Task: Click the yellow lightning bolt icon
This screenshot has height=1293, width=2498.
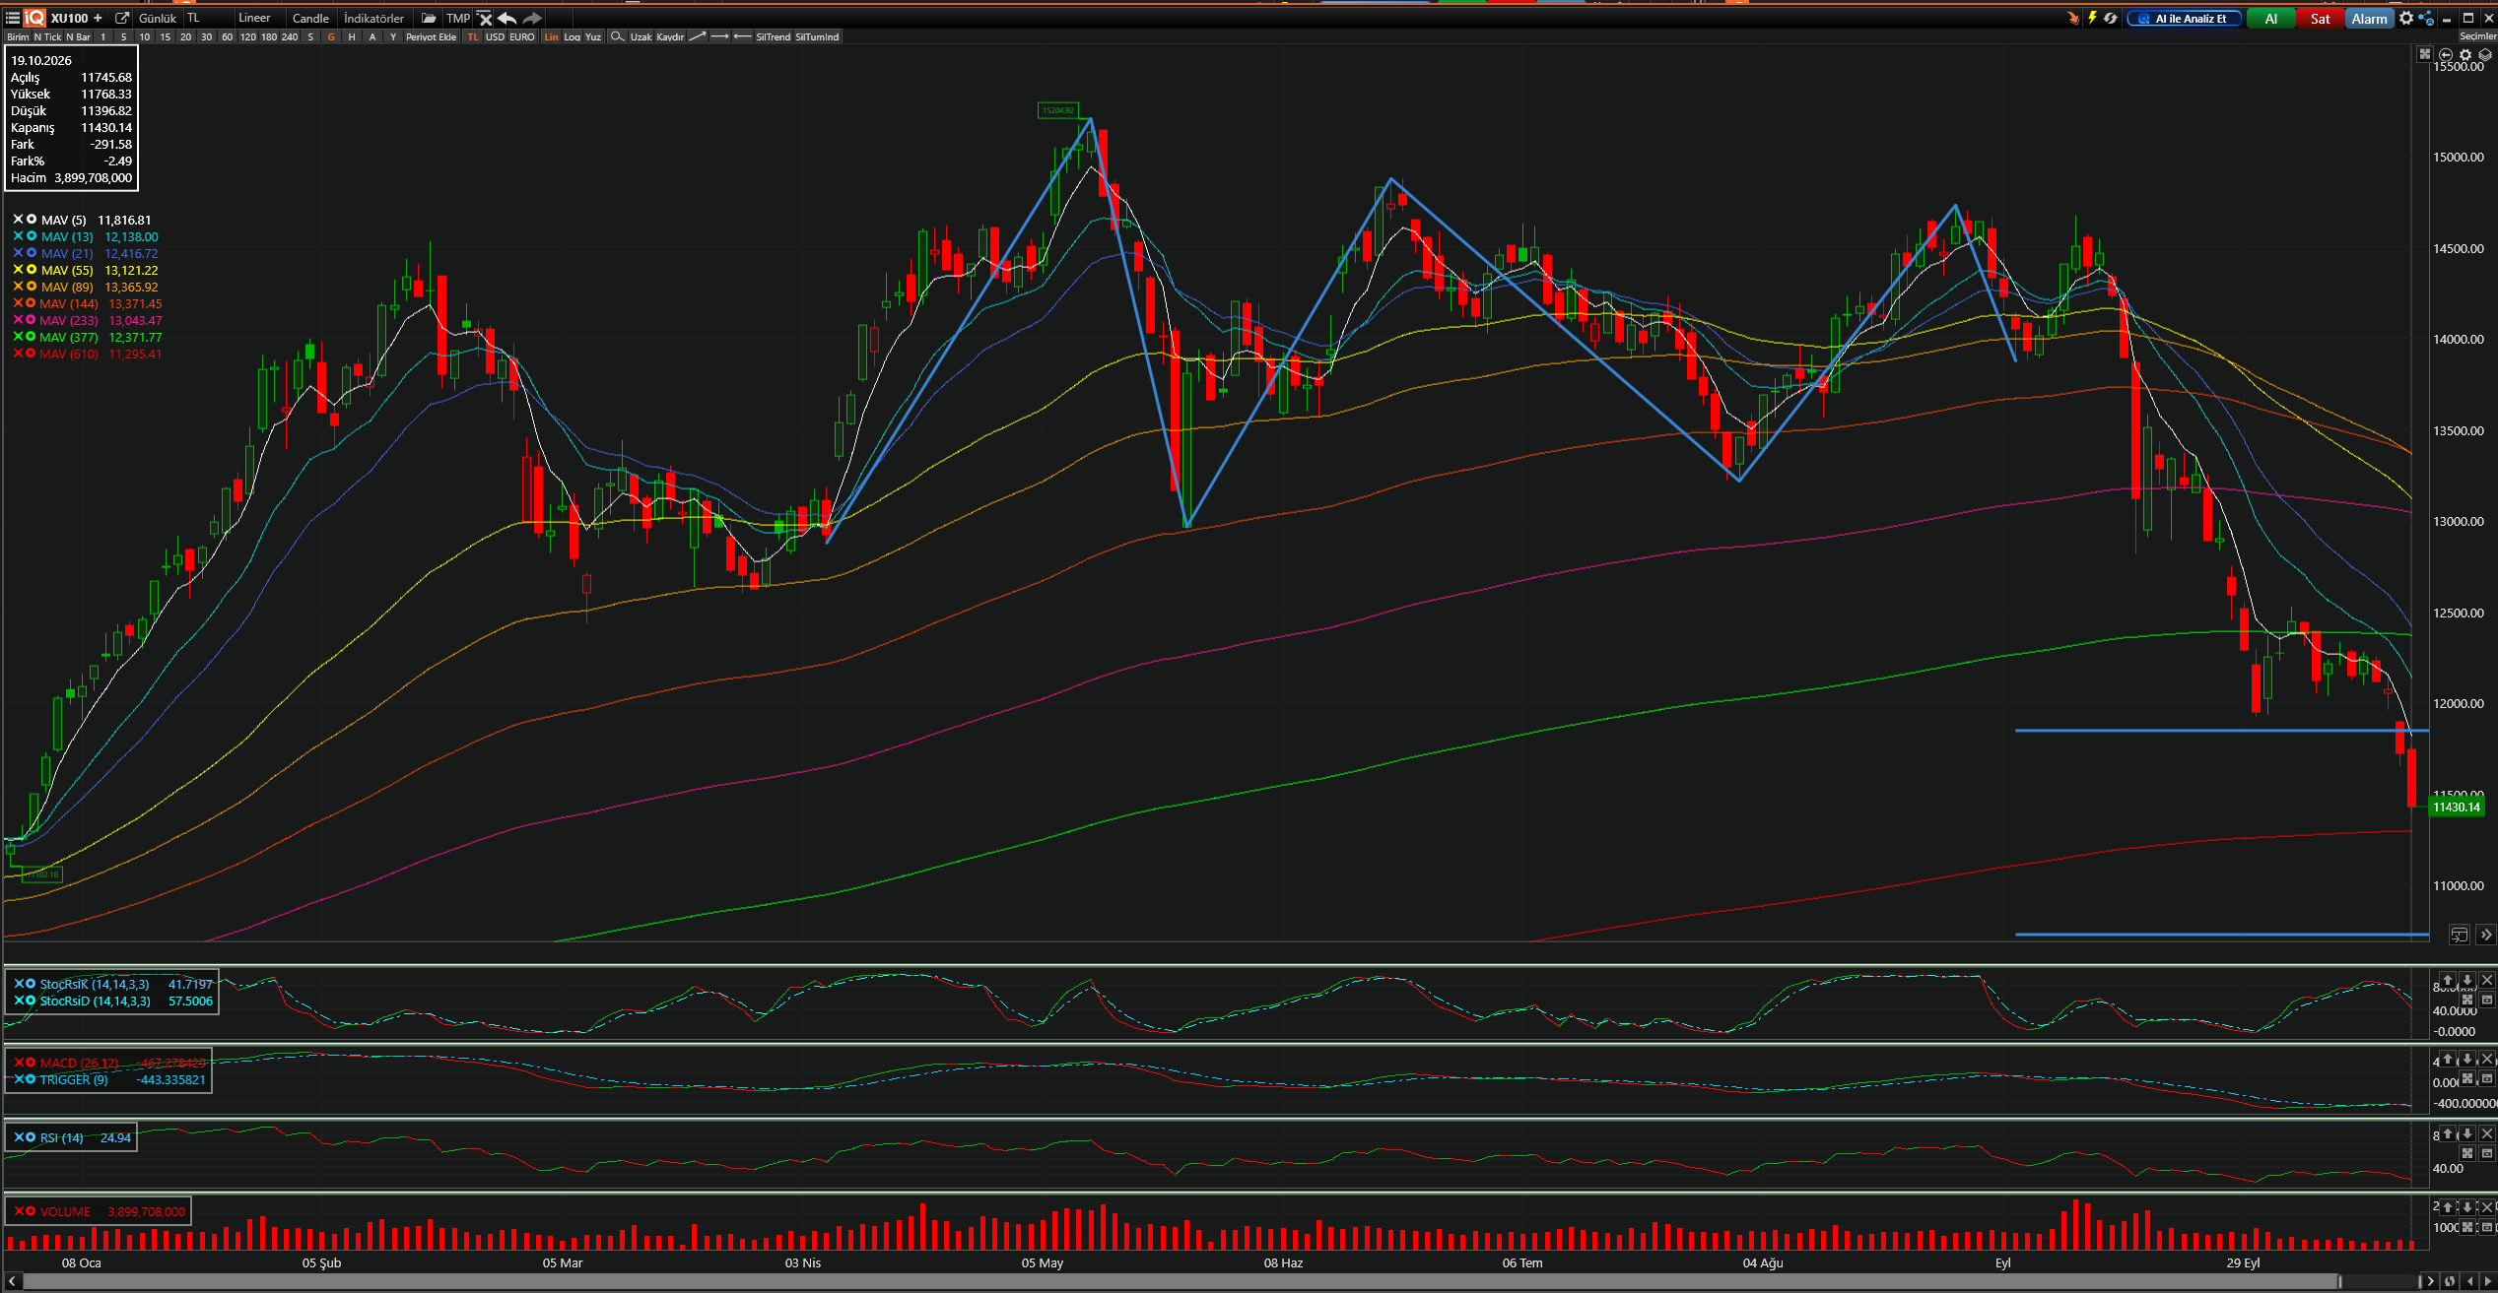Action: coord(2092,18)
